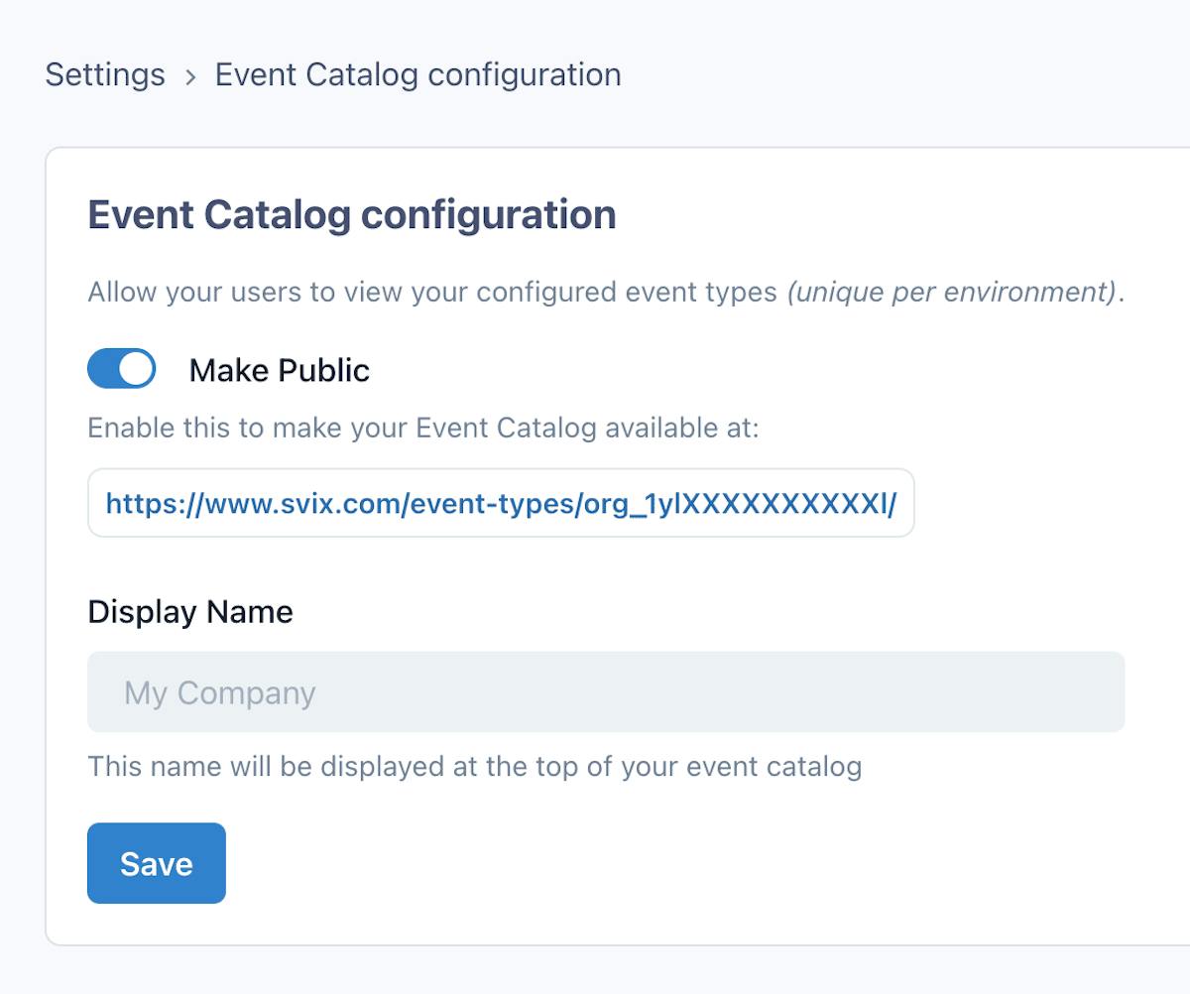The height and width of the screenshot is (994, 1190).
Task: Focus the My Company placeholder field
Action: pyautogui.click(x=605, y=691)
